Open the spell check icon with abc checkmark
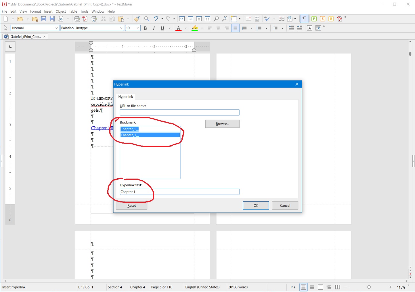This screenshot has width=415, height=292. [x=267, y=19]
